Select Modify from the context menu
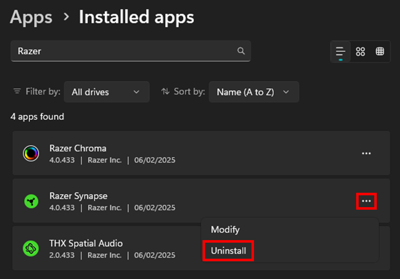400x279 pixels. tap(225, 230)
